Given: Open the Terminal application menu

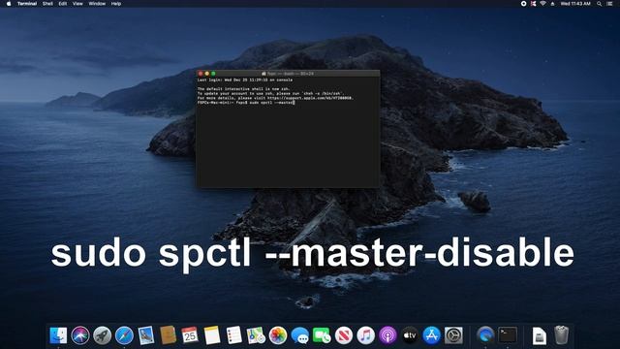Looking at the screenshot, I should click(27, 4).
